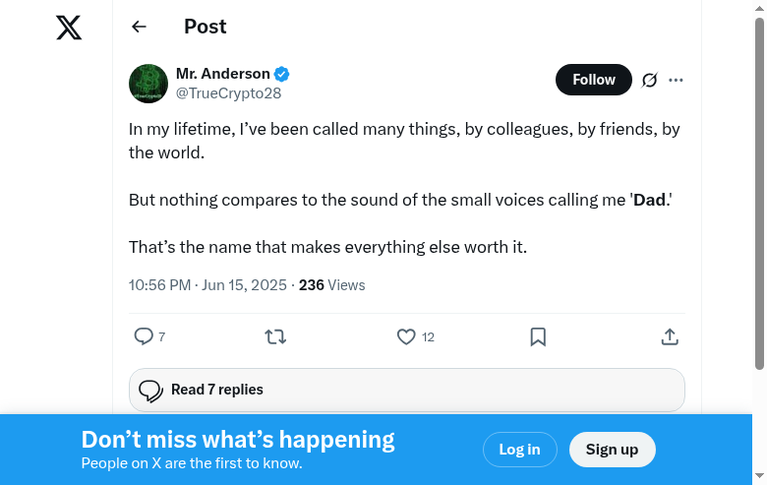
Task: Follow Mr. Anderson
Action: pos(593,80)
